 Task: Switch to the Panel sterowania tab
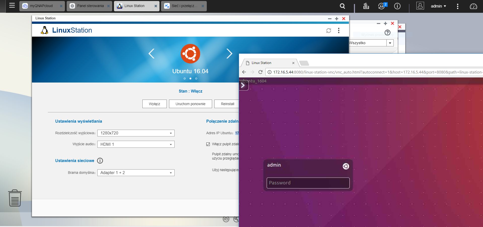(x=89, y=6)
